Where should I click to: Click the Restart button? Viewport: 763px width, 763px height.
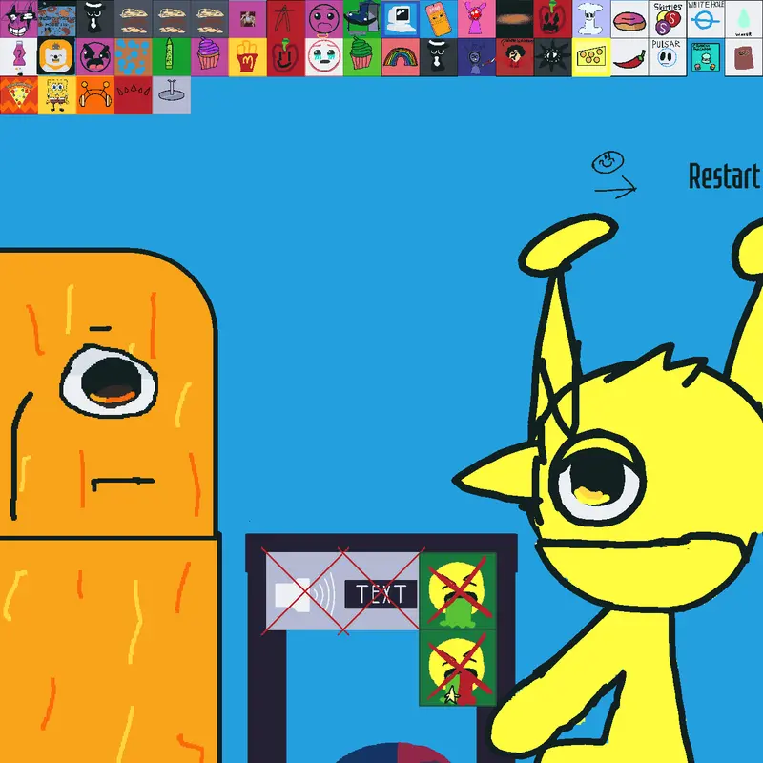click(x=725, y=176)
